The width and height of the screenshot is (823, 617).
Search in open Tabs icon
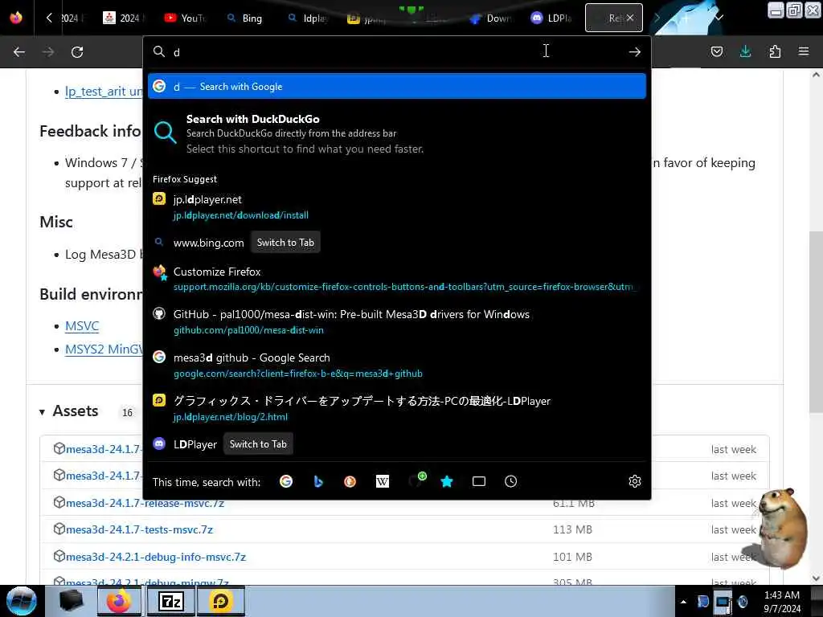coord(479,481)
